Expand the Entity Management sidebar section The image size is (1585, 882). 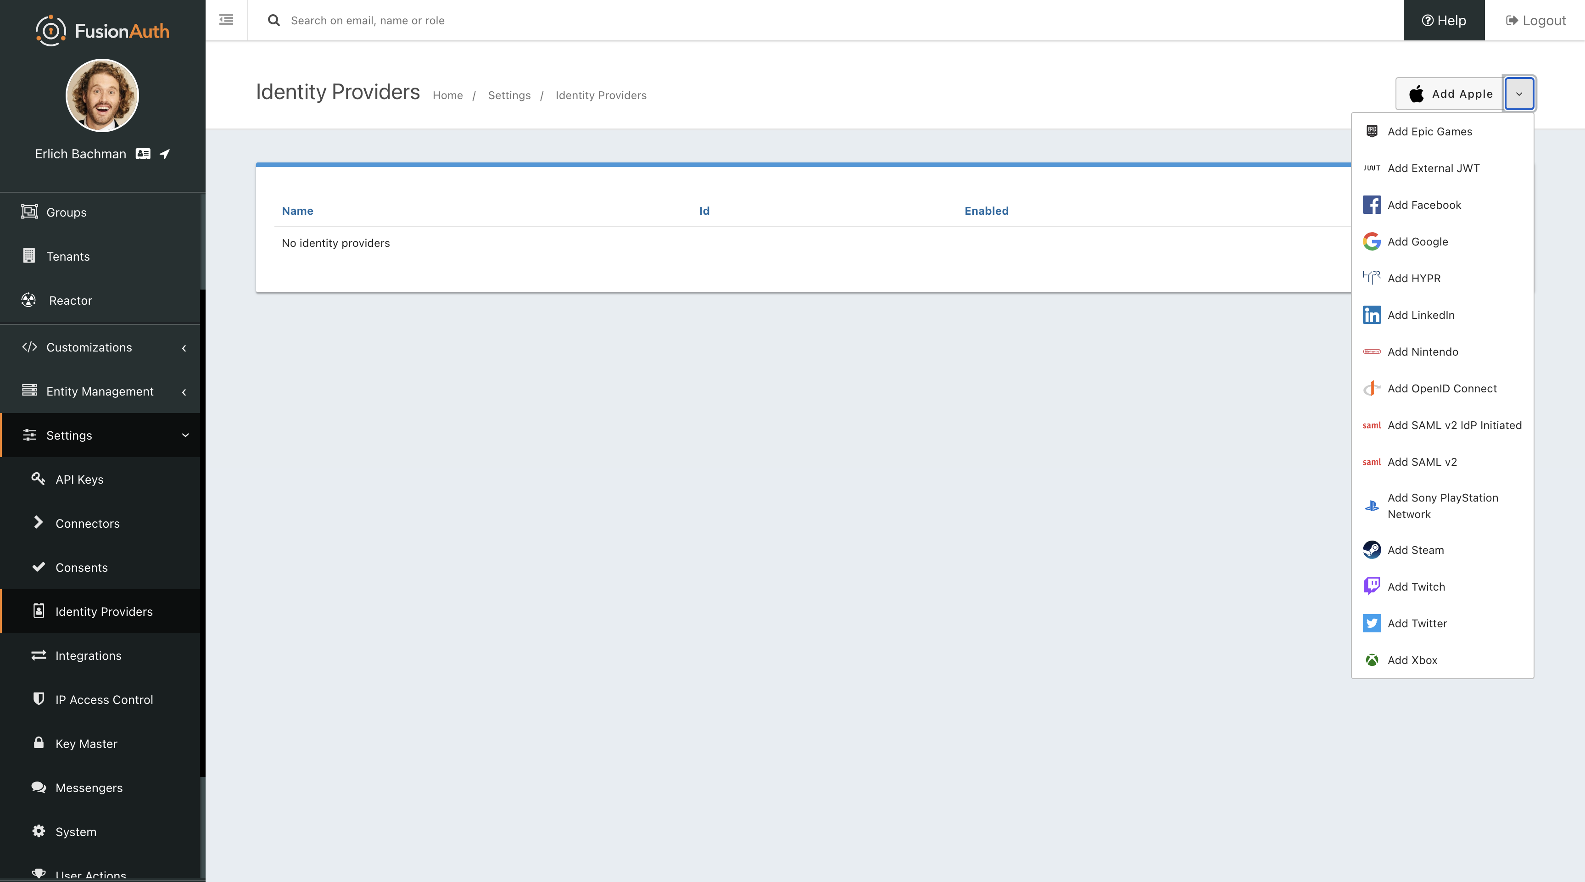pyautogui.click(x=100, y=391)
